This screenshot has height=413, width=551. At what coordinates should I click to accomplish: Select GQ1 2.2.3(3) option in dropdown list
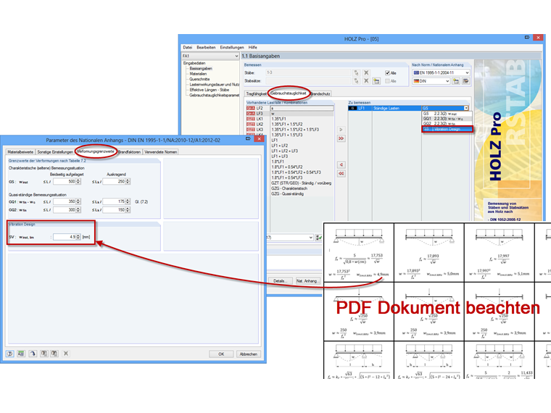[447, 119]
